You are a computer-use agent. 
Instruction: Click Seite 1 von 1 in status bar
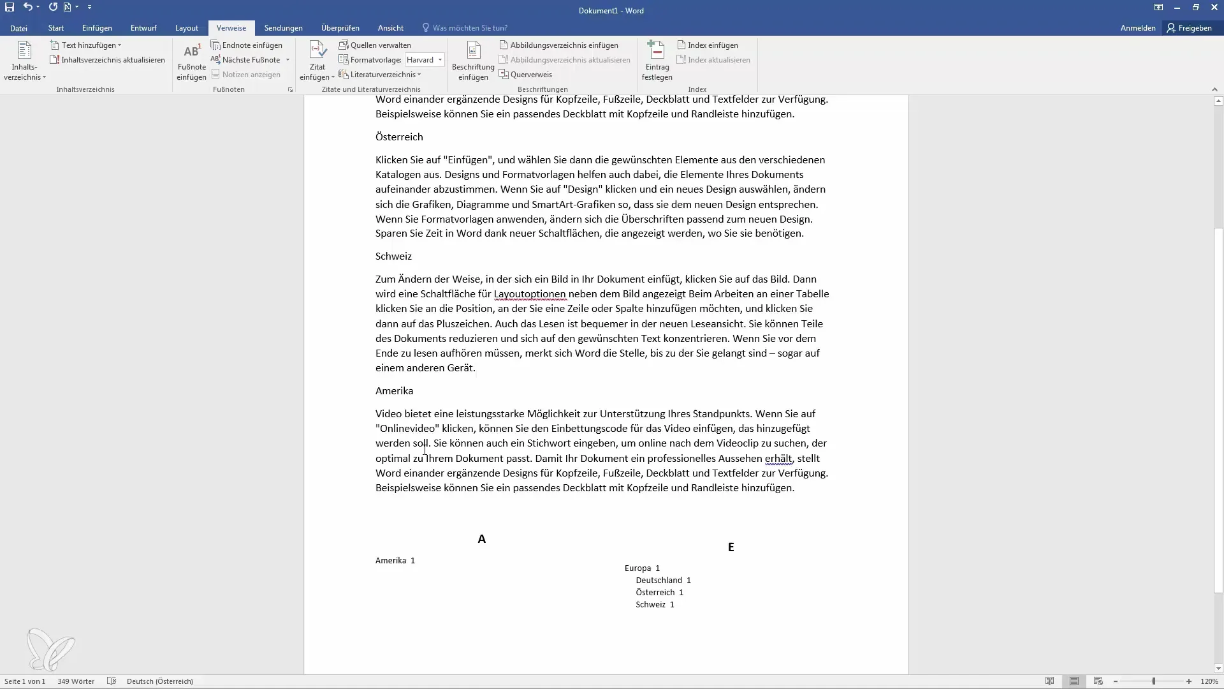click(x=25, y=681)
